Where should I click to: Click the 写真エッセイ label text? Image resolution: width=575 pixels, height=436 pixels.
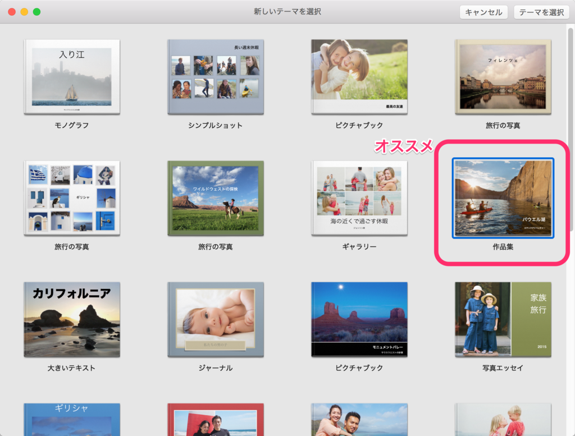tap(503, 368)
